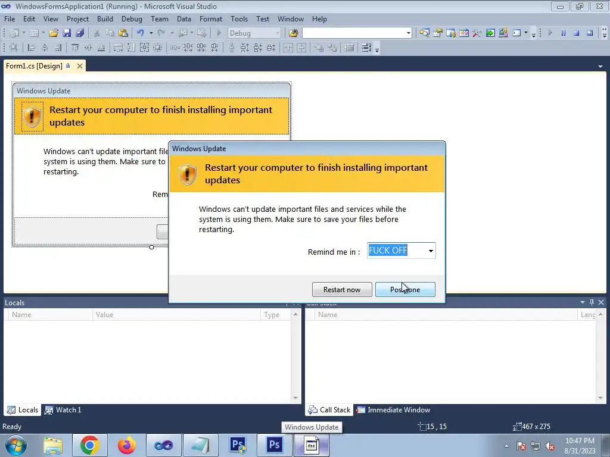Click the Align Centers icon

pos(45,48)
